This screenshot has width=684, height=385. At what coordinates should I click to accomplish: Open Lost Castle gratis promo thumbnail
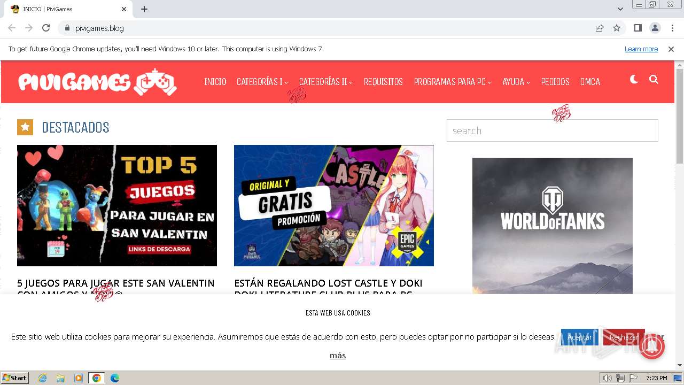click(x=334, y=205)
